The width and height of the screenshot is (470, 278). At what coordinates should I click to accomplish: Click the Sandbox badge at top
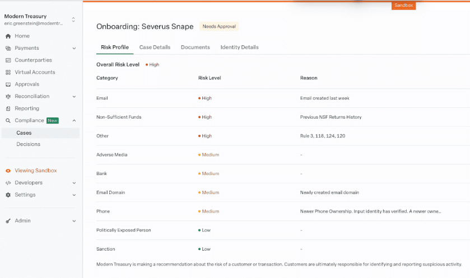click(x=403, y=6)
